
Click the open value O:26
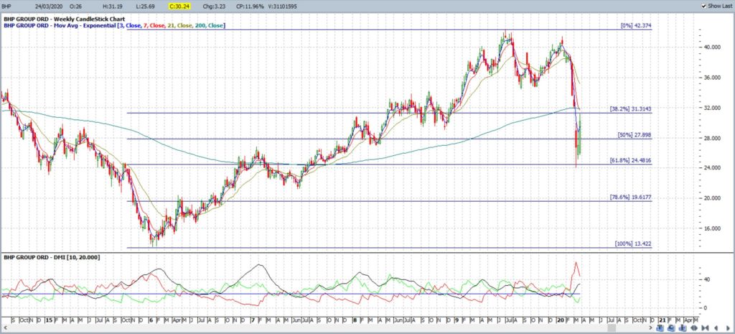tap(76, 6)
